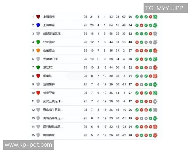Click the blue 上海申花 team crest
The height and width of the screenshot is (153, 191).
coord(38,25)
